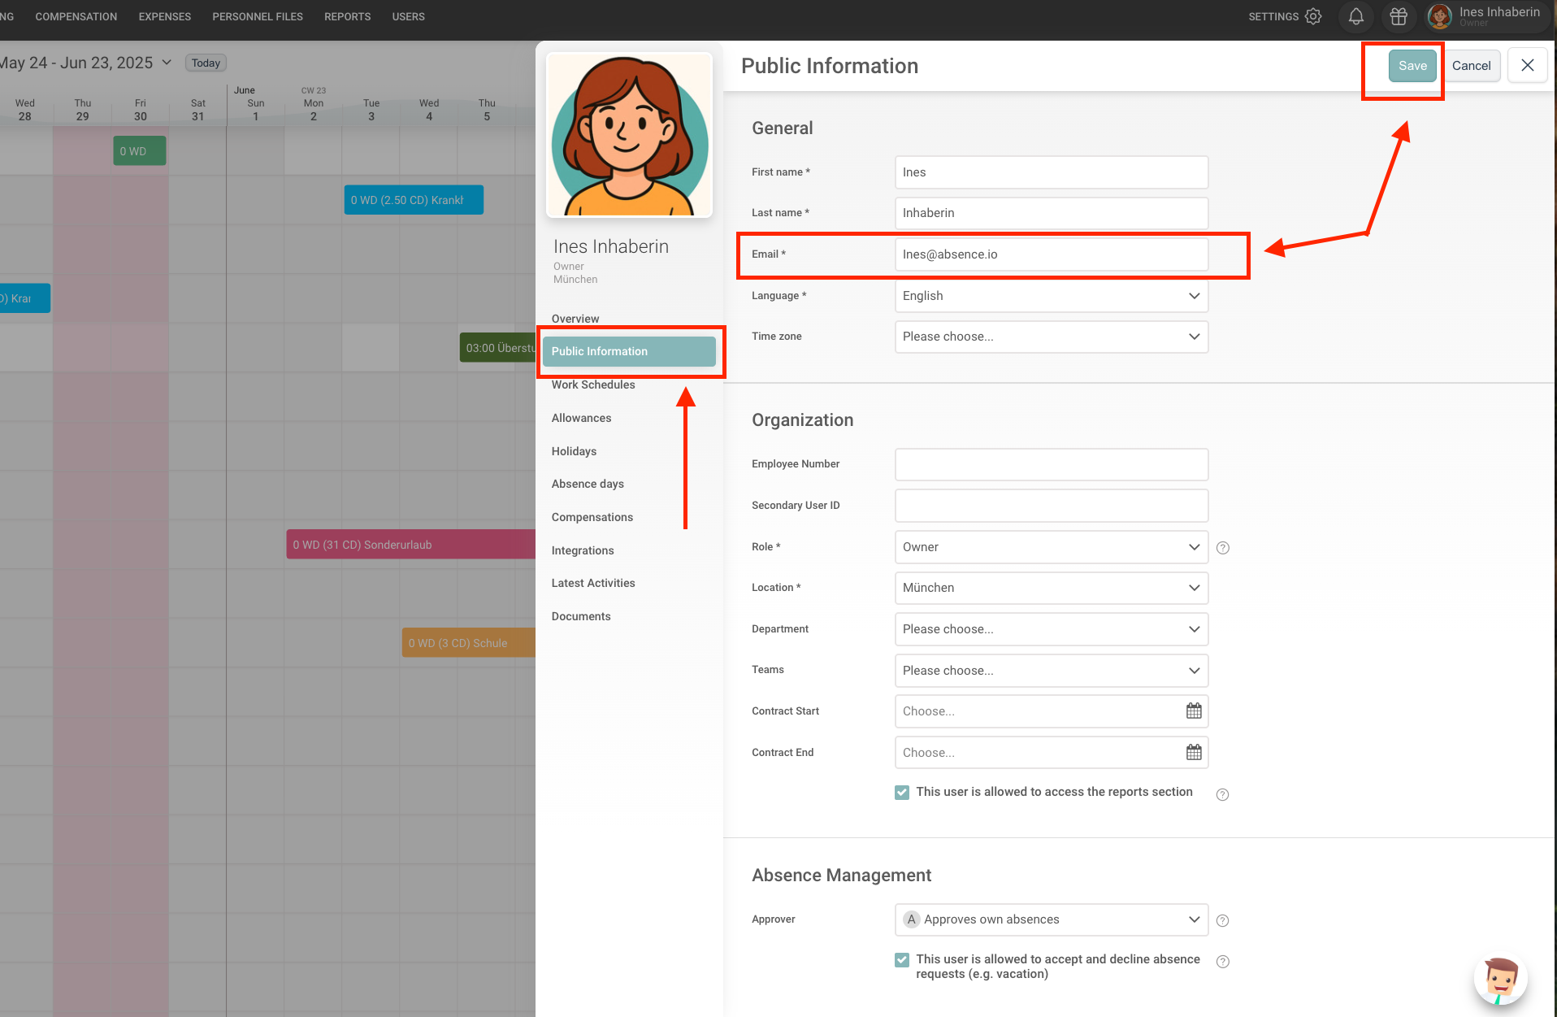Click the Ines Inhaberin profile picture
The image size is (1557, 1017).
tap(630, 135)
